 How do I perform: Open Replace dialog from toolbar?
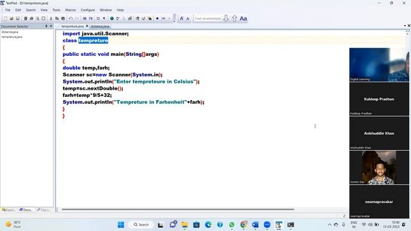pos(143,19)
